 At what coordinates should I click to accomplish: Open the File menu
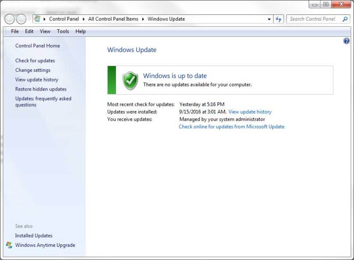(15, 32)
